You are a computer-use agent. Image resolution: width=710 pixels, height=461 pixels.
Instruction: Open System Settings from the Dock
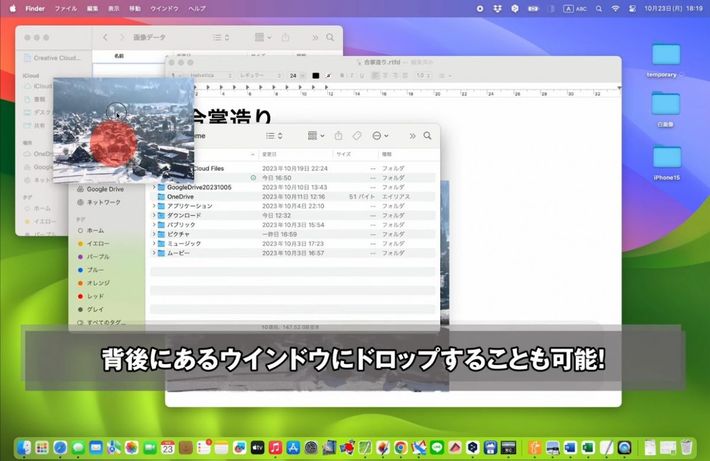coord(311,447)
